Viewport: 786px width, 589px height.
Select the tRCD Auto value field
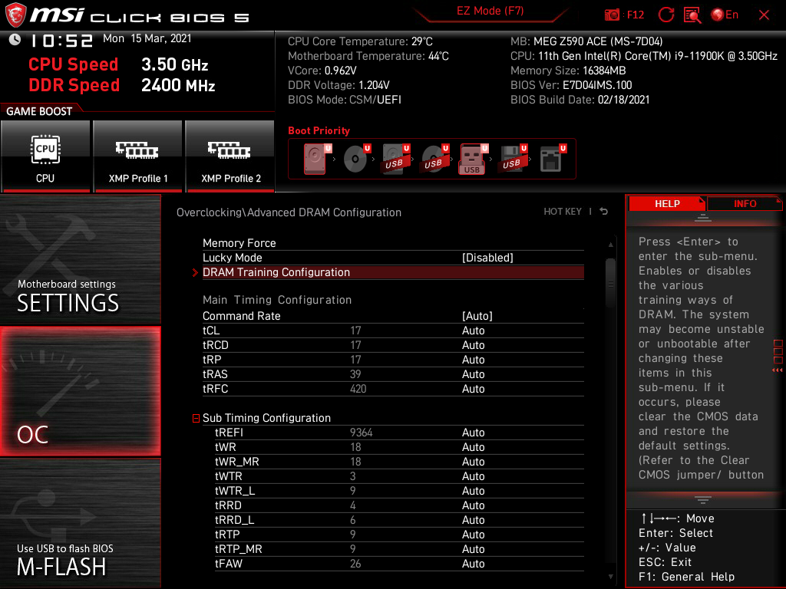[473, 345]
